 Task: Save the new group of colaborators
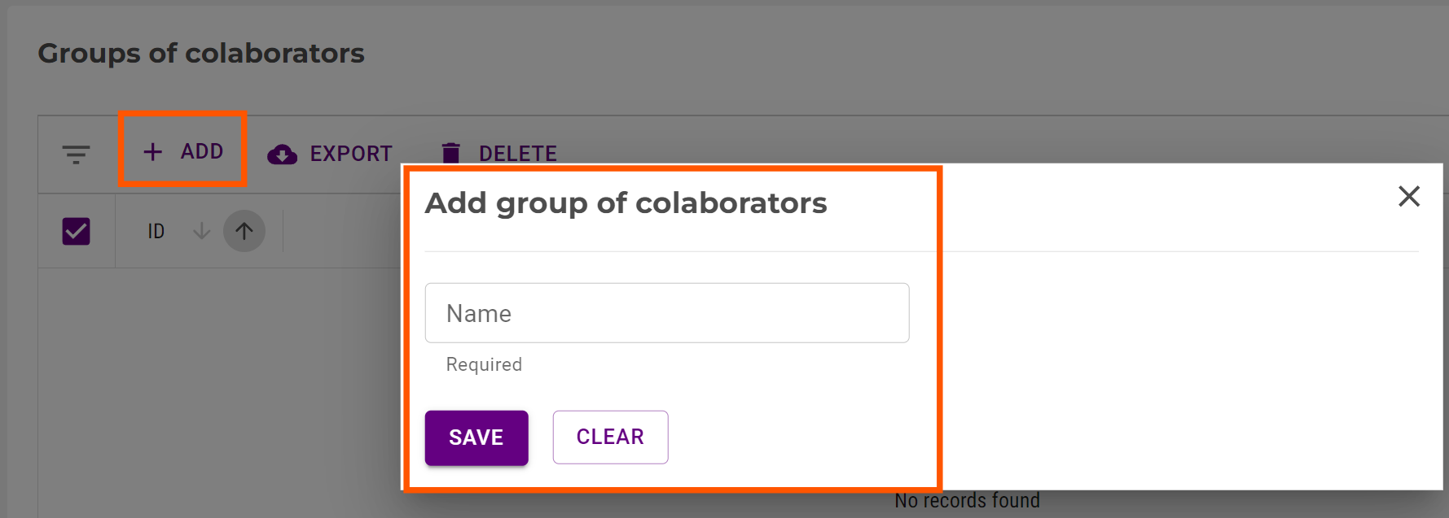click(476, 437)
